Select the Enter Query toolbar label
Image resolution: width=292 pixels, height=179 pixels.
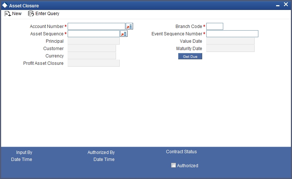tap(47, 14)
